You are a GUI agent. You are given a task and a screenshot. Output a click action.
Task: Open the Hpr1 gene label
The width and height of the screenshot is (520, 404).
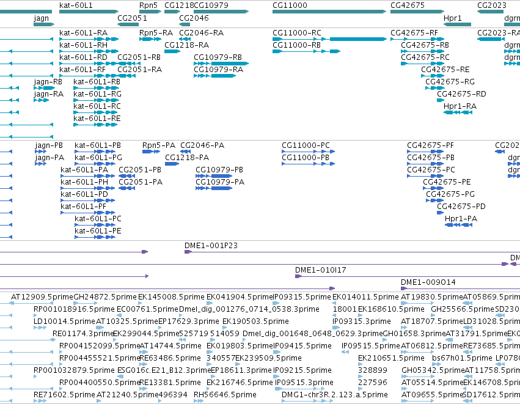[x=453, y=18]
